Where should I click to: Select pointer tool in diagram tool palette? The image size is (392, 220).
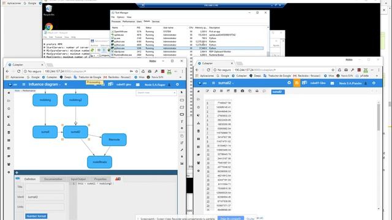pos(182,92)
